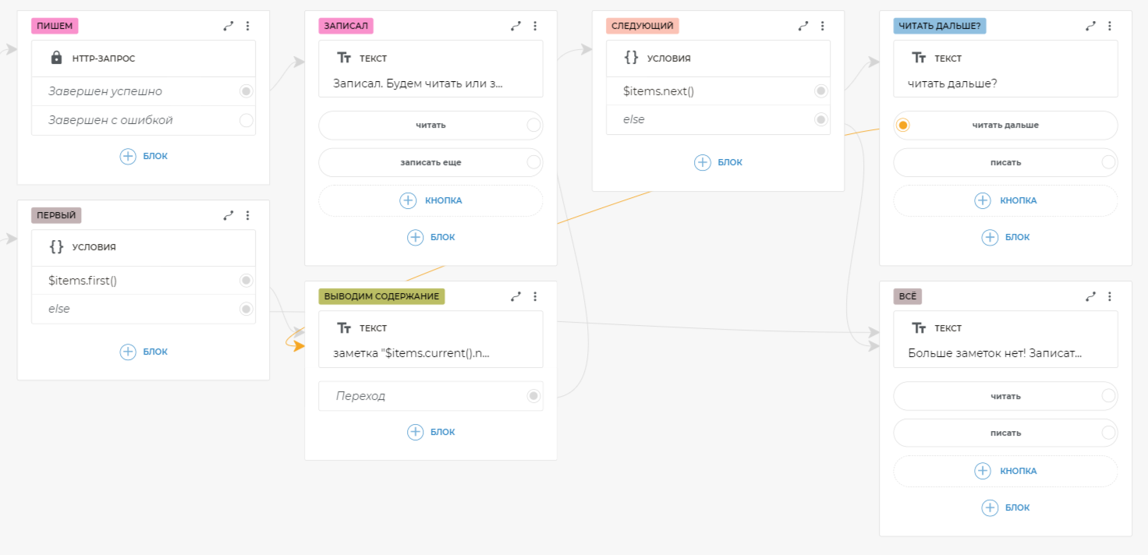The image size is (1148, 555).
Task: Select the ВЫВОДИМ СОДЕРЖАНИЕ label tag
Action: click(x=381, y=296)
